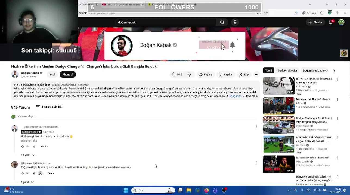Open the browser tab list dropdown arrow
The image size is (350, 195).
tap(310, 5)
